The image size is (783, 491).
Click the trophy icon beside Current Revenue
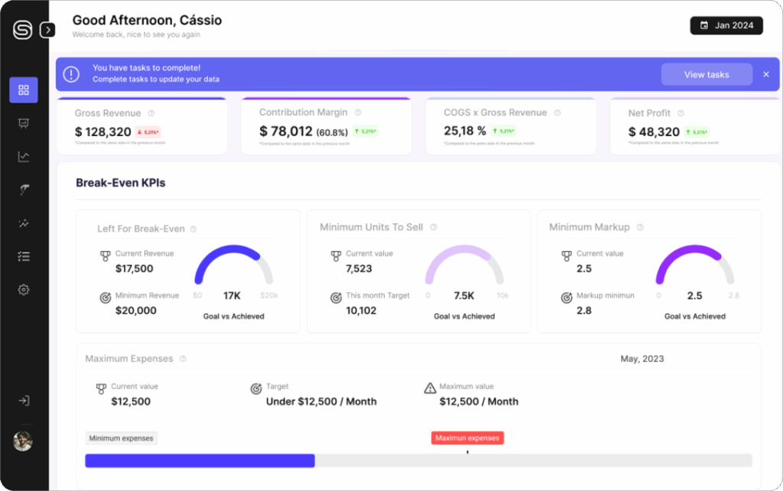click(106, 256)
